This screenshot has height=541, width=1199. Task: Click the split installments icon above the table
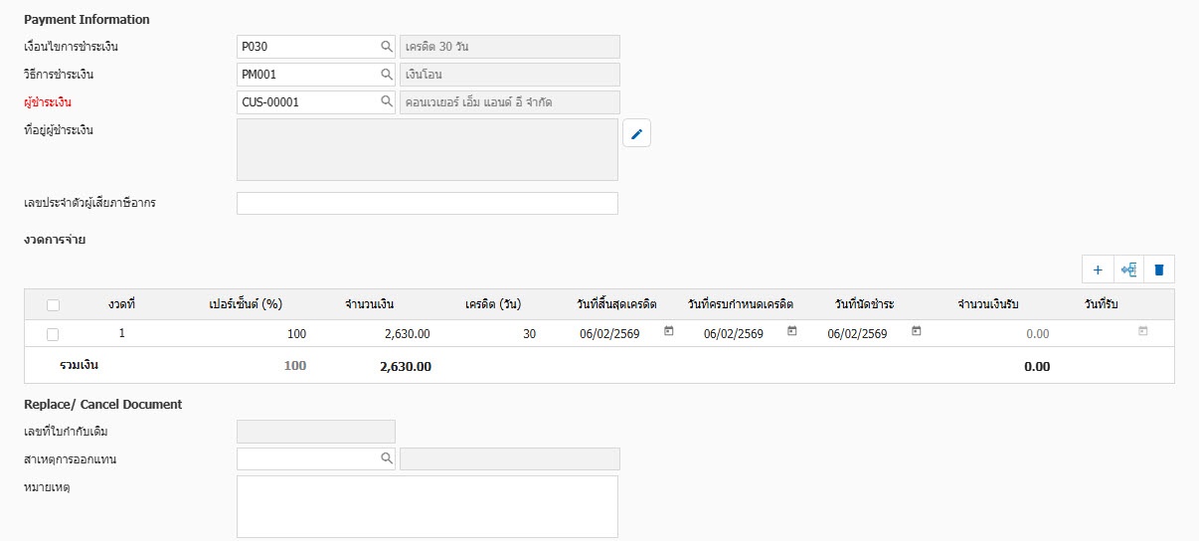(1128, 270)
